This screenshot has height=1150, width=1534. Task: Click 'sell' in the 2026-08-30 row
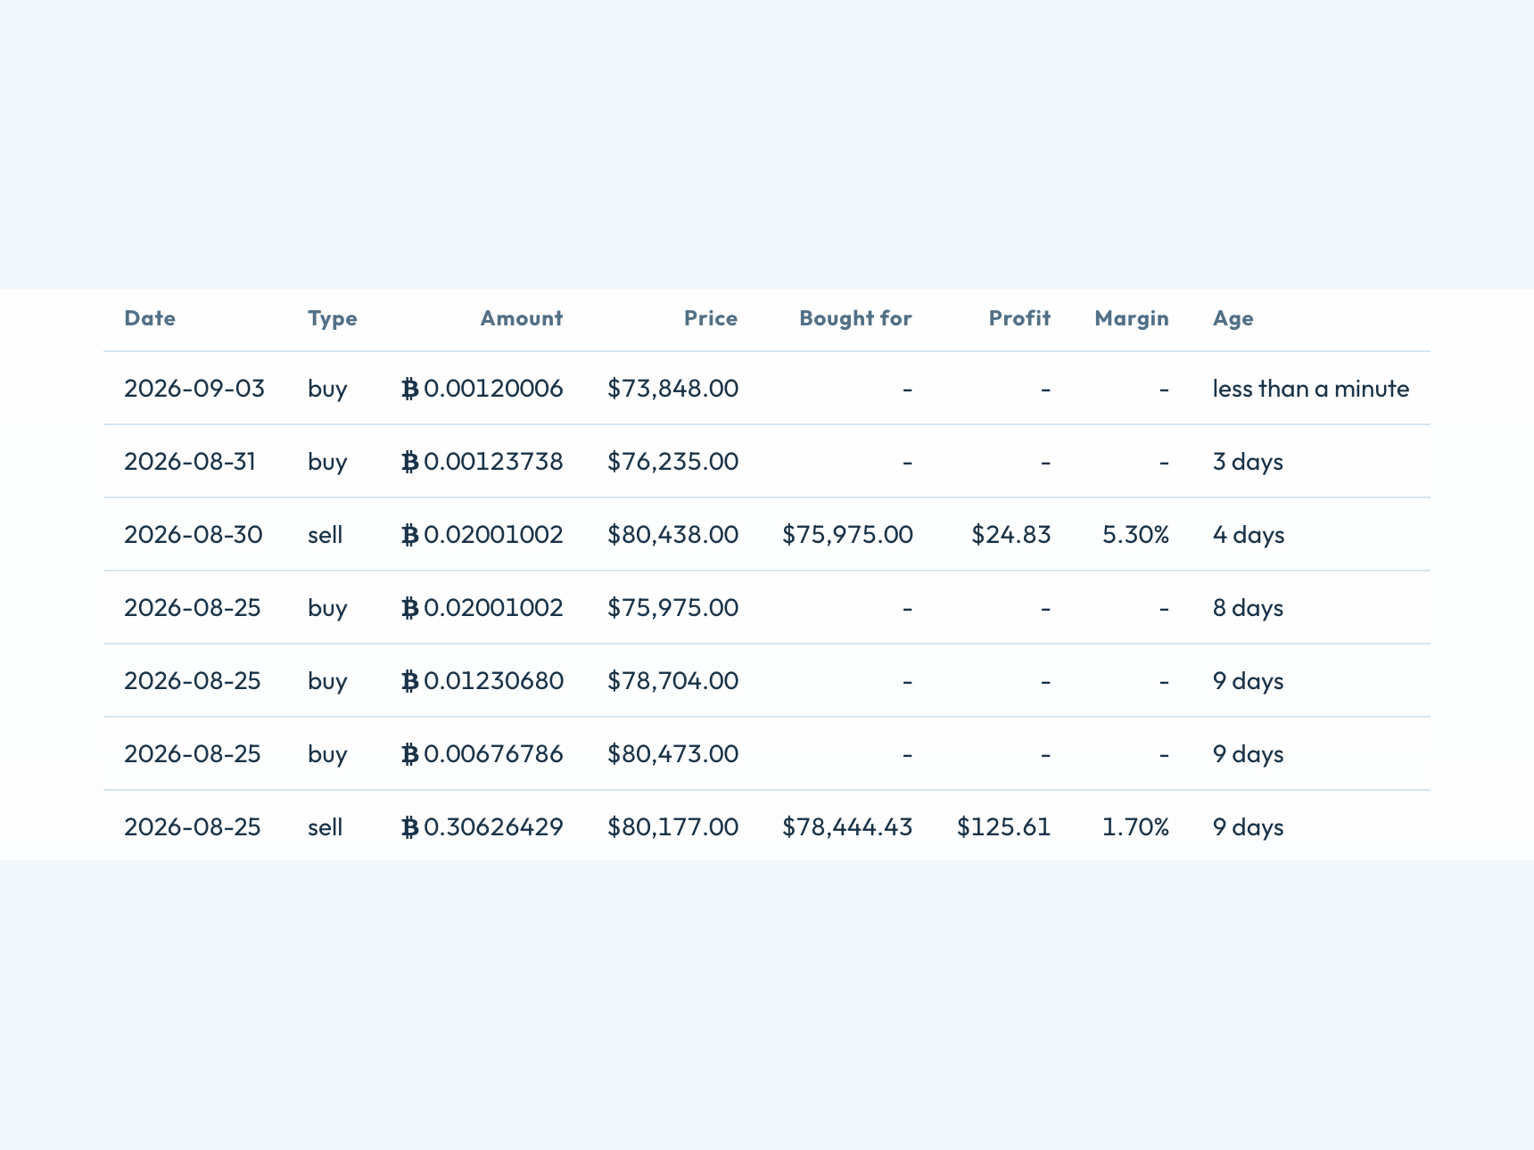coord(326,535)
